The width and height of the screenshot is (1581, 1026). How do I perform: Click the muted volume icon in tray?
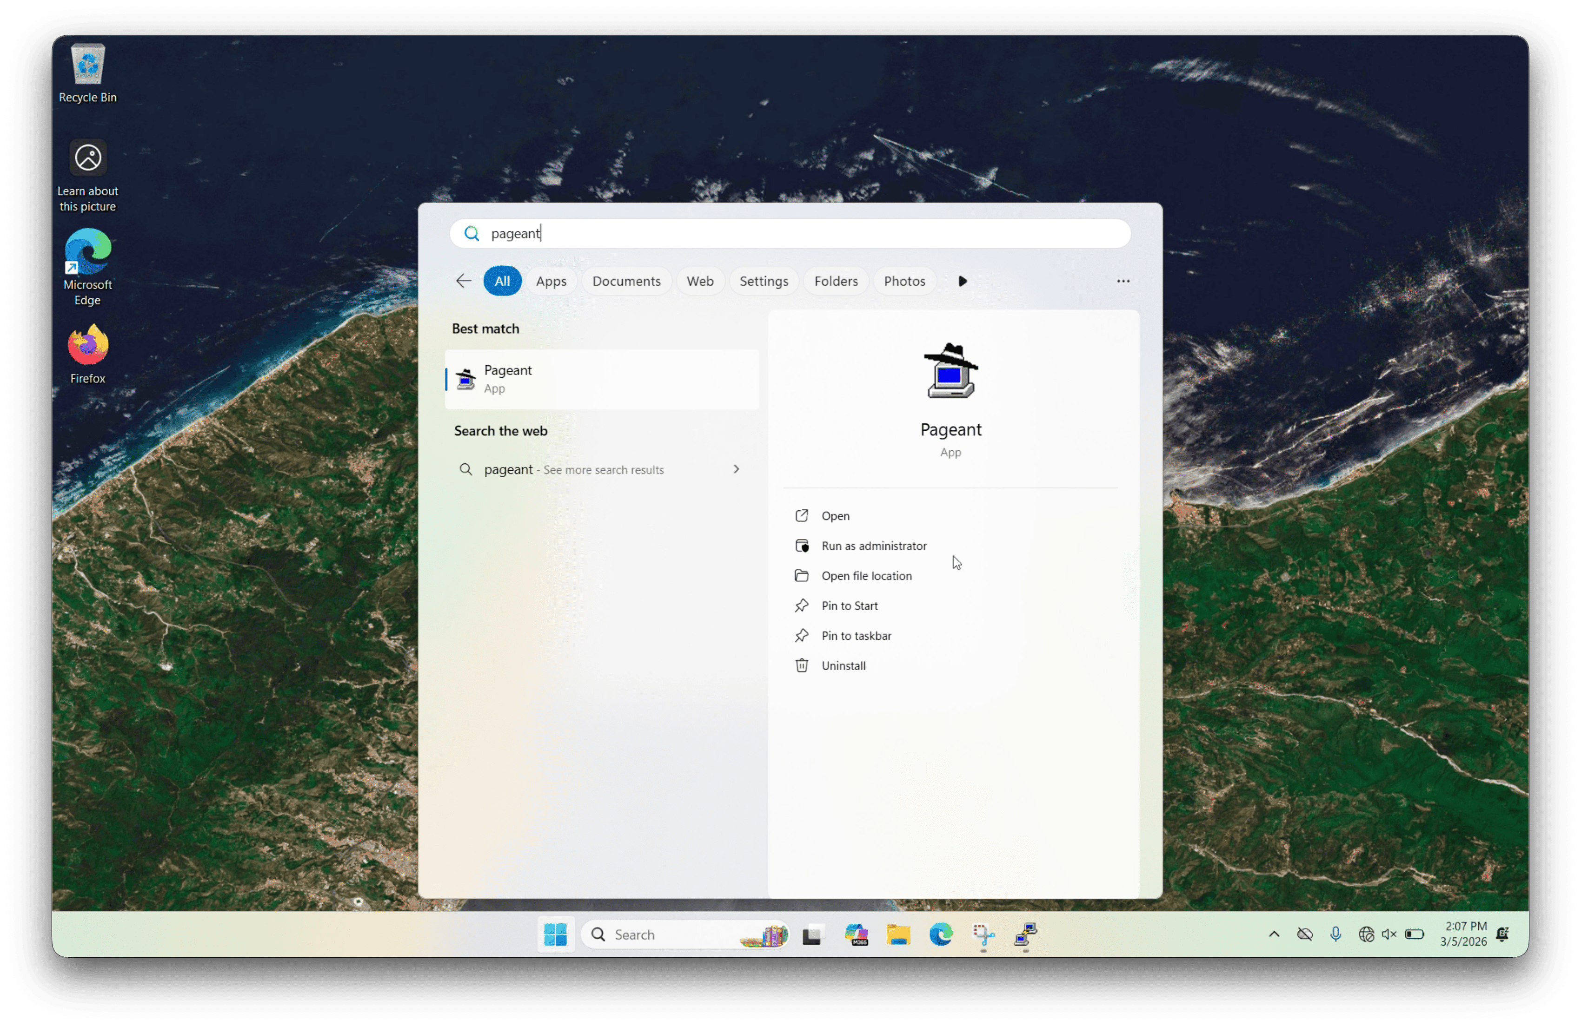click(1389, 934)
